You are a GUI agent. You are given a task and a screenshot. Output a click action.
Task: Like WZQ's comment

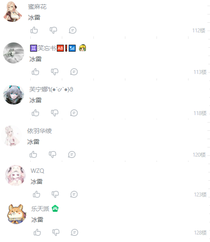pyautogui.click(x=36, y=194)
